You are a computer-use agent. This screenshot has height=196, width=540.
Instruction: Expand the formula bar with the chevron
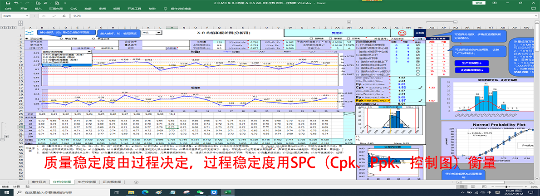pos(536,16)
